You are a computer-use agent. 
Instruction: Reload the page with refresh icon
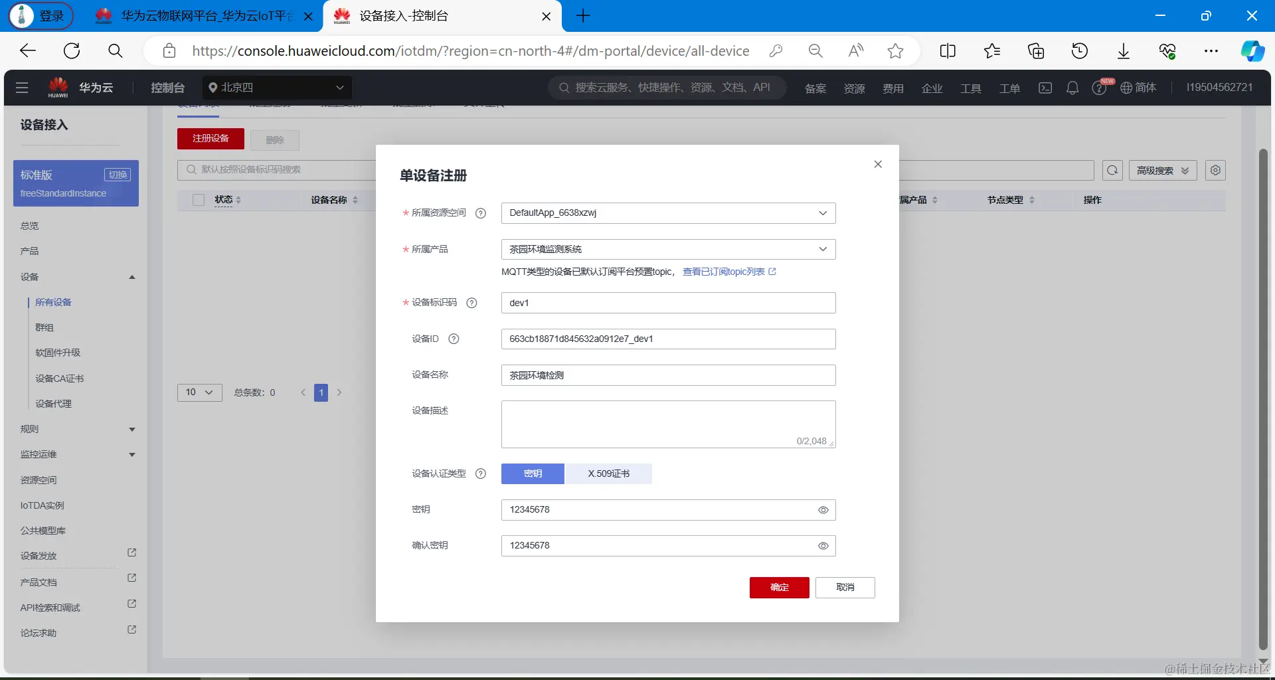(72, 51)
